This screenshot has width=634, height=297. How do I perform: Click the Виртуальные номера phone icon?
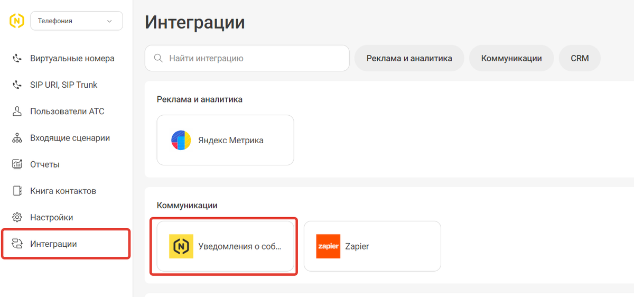17,59
